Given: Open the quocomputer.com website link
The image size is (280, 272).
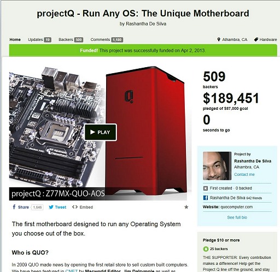Looking at the screenshot, I should coord(236,207).
